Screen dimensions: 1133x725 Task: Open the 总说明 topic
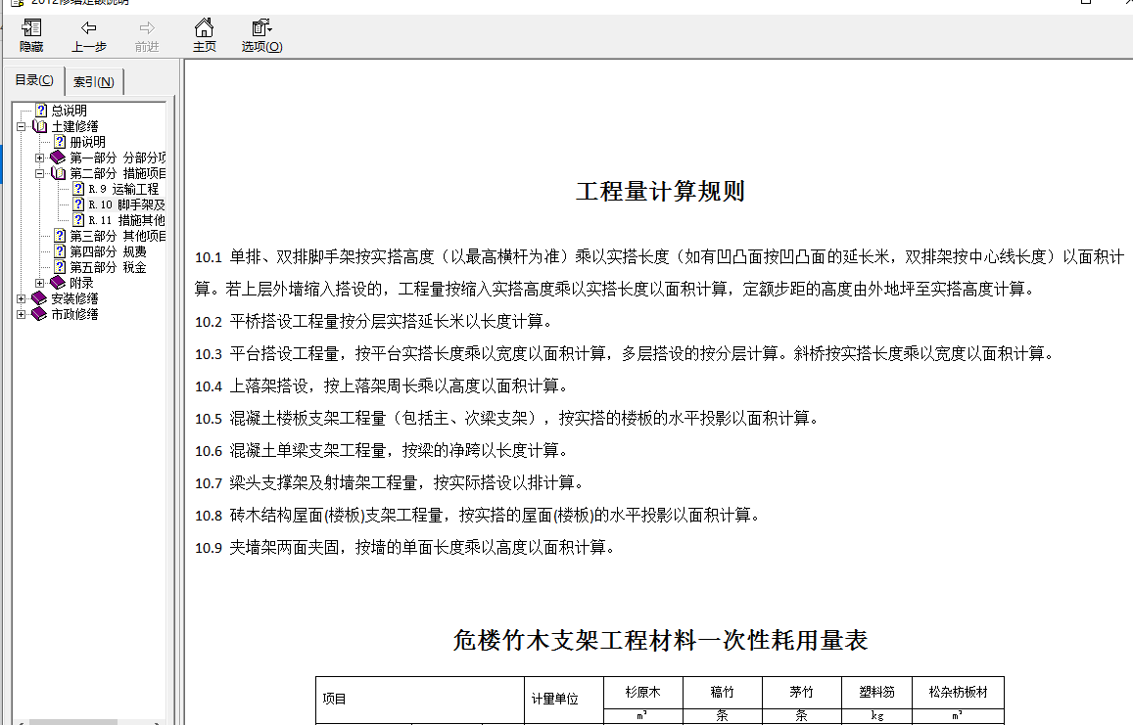tap(69, 111)
